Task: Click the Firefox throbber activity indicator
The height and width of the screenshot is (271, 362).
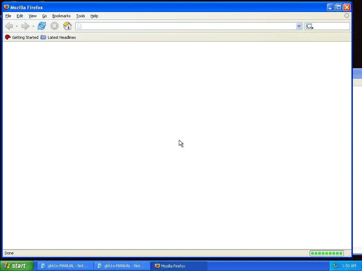Action: [346, 16]
